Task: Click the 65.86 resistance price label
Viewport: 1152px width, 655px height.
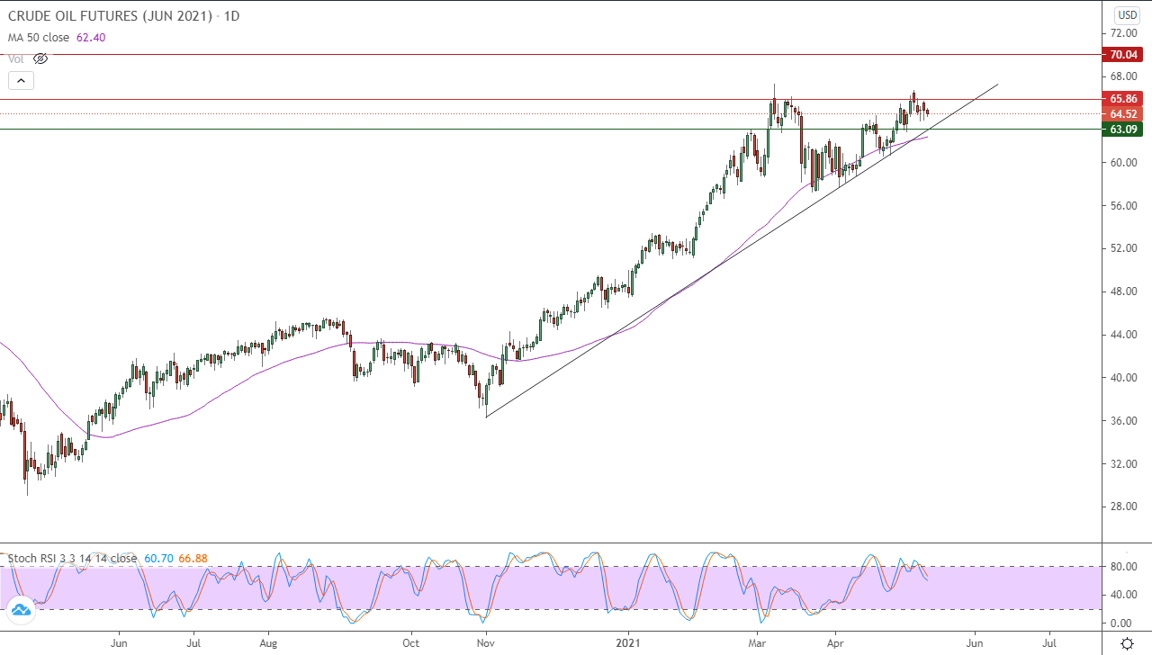Action: click(1124, 99)
